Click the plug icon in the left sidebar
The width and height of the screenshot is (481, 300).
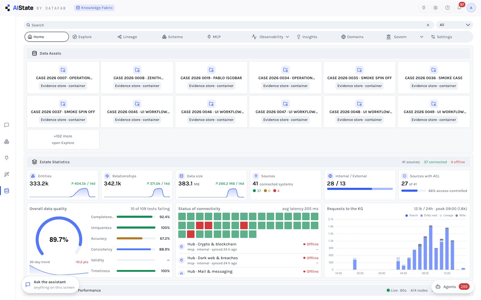pos(7,158)
